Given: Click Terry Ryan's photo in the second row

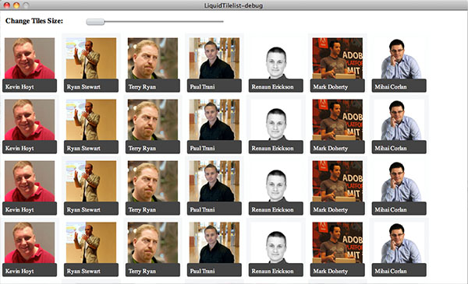Looking at the screenshot, I should point(153,120).
